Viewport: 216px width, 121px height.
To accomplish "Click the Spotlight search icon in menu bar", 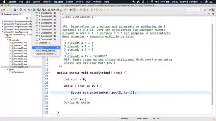I will 201,2.
